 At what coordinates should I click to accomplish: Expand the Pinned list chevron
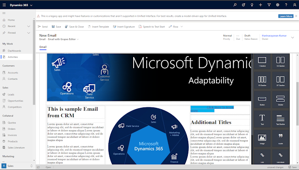pyautogui.click(x=28, y=33)
